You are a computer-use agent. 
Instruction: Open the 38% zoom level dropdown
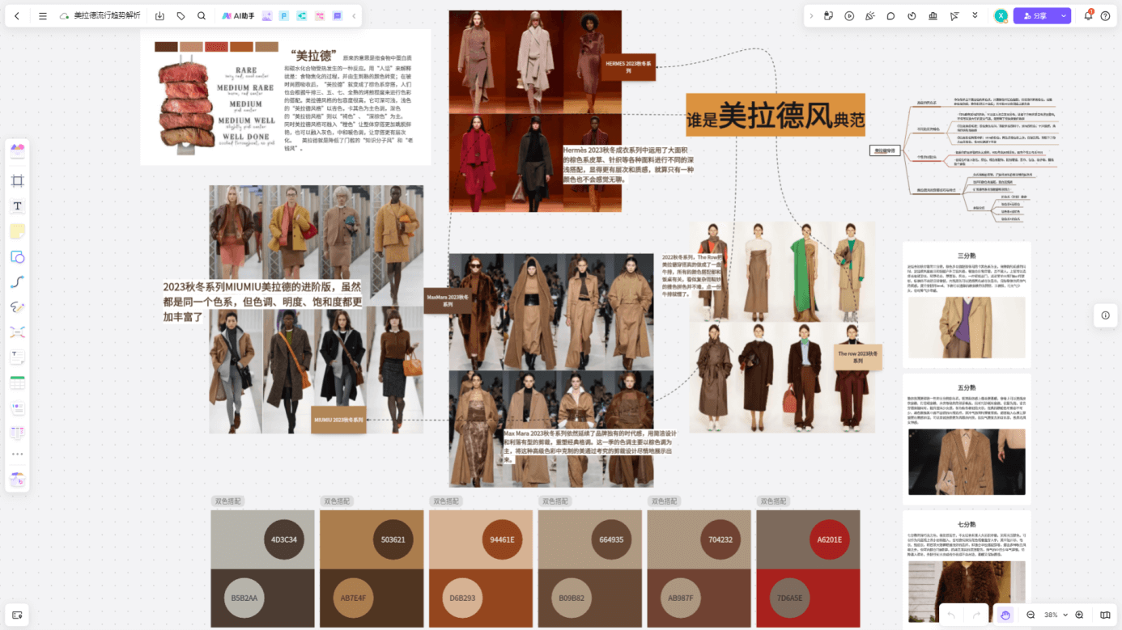click(x=1056, y=615)
